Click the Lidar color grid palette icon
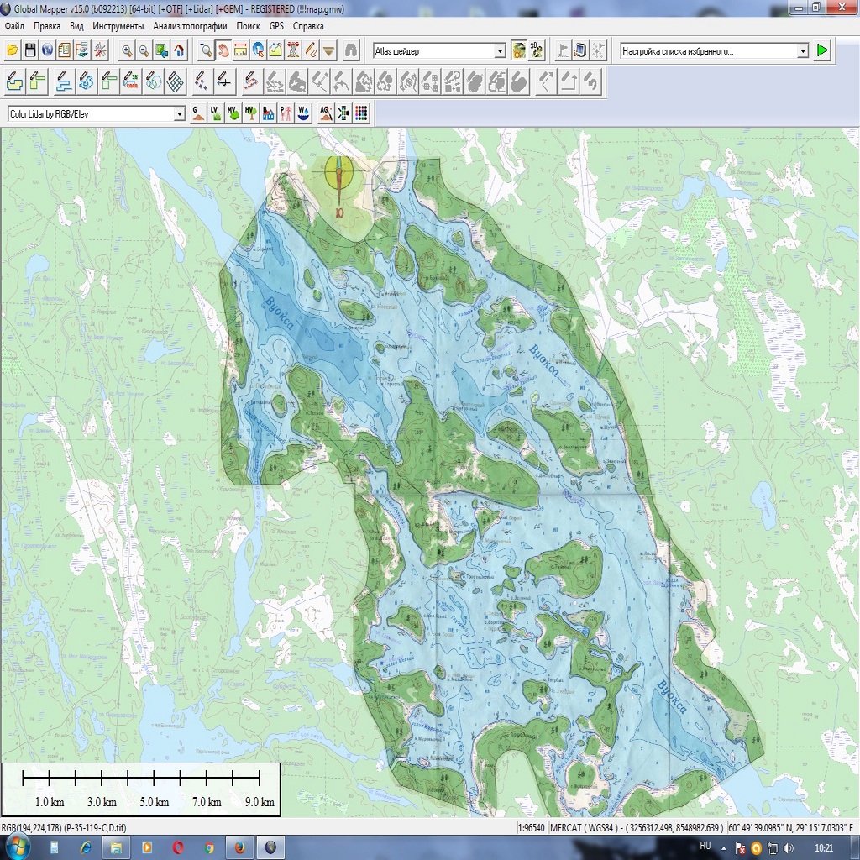860x860 pixels. (361, 113)
